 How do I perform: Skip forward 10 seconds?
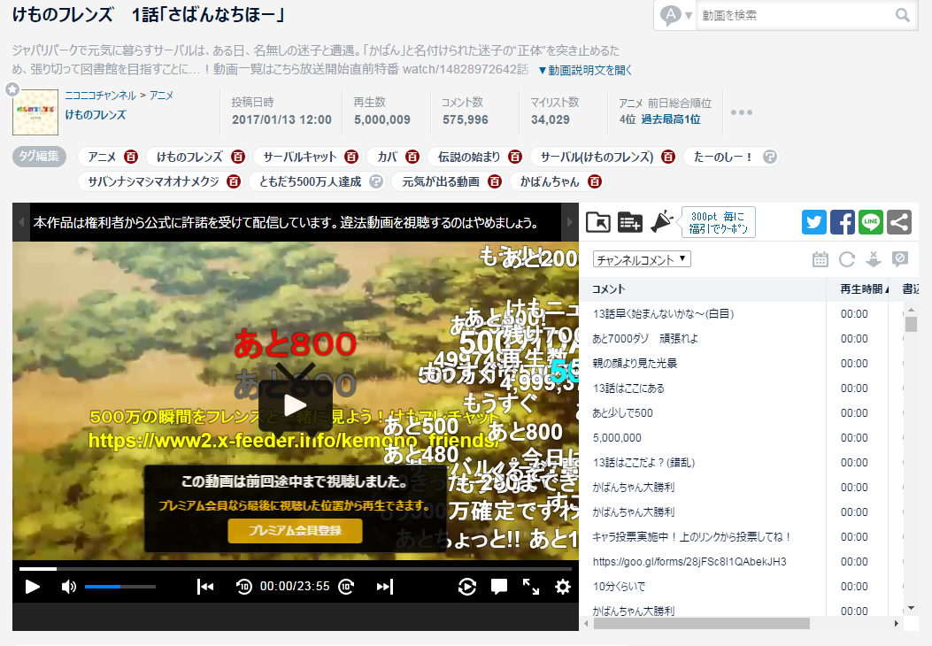[347, 588]
